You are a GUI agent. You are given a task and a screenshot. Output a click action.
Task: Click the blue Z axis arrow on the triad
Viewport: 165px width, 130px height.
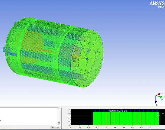(x=156, y=102)
